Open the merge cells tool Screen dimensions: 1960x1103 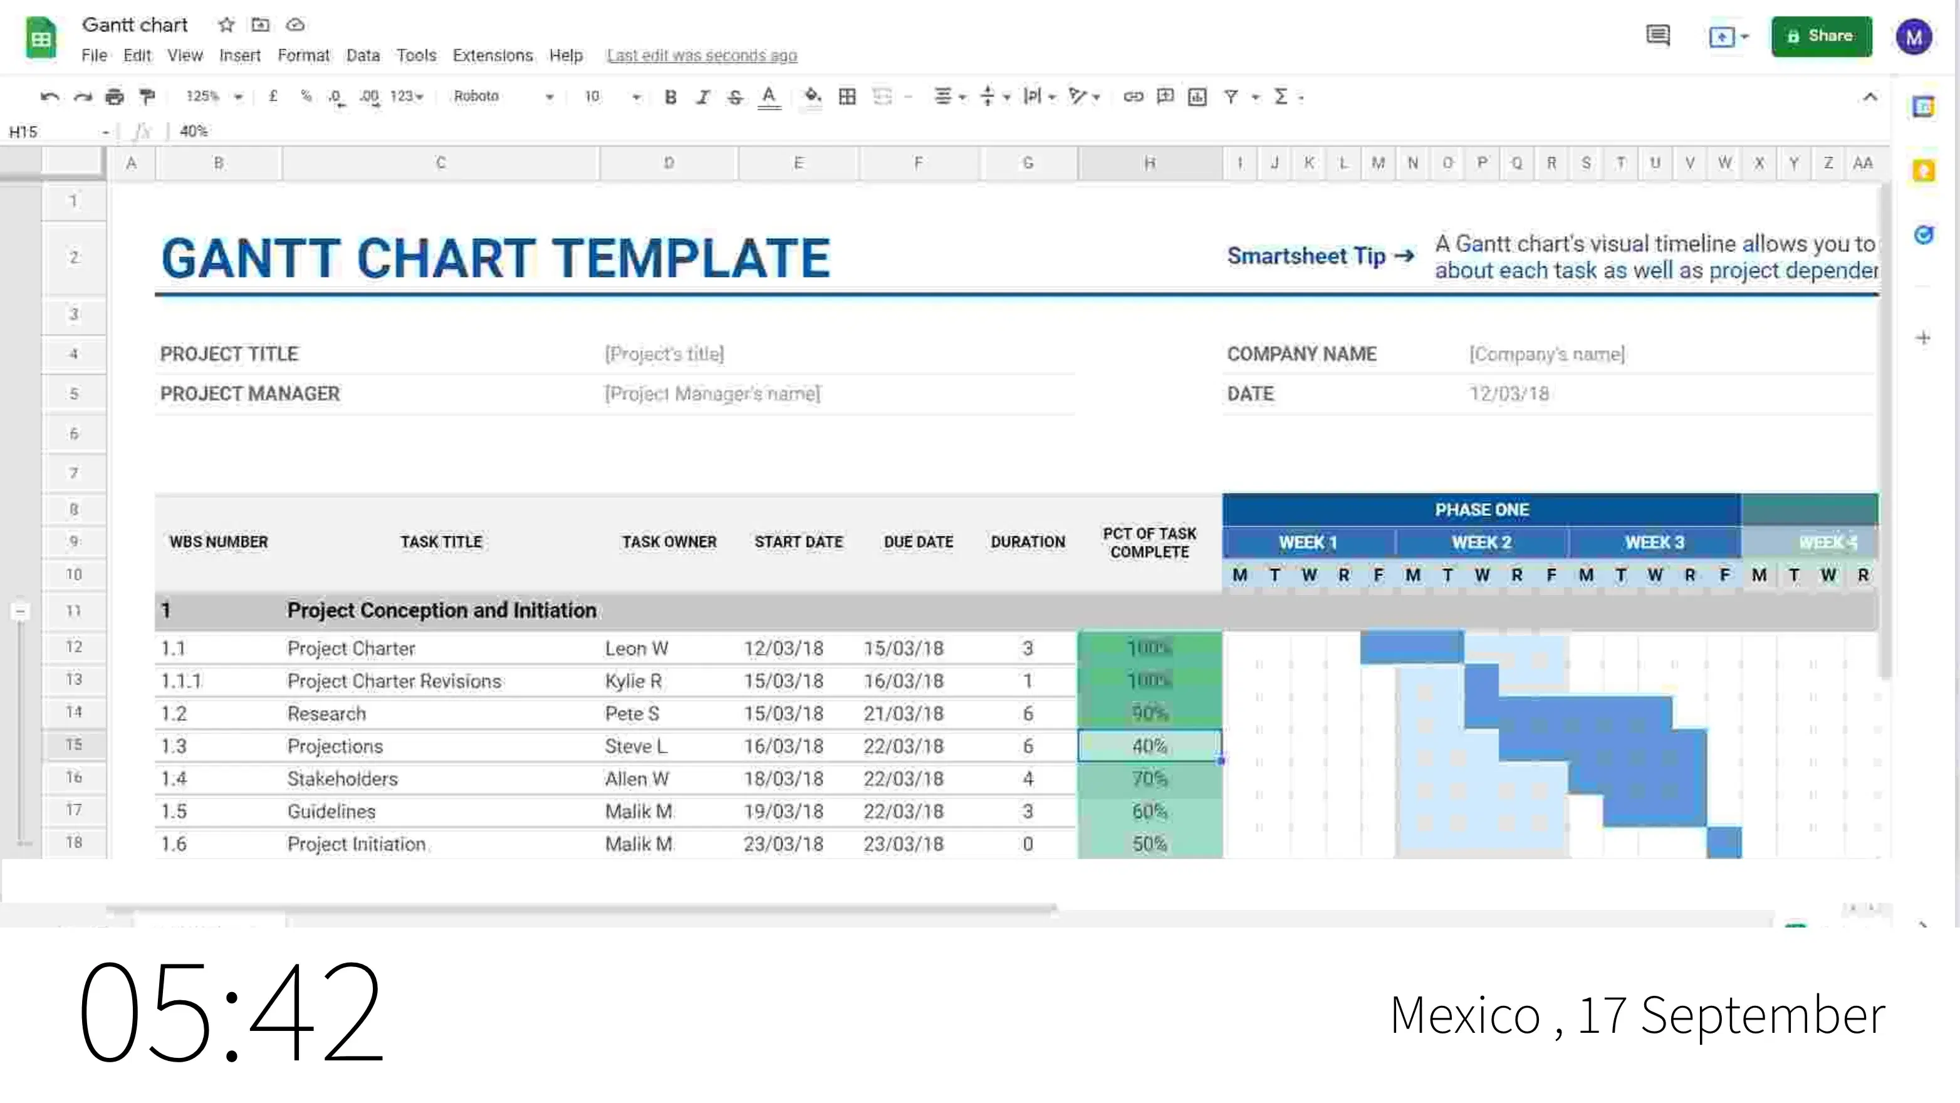(x=883, y=97)
